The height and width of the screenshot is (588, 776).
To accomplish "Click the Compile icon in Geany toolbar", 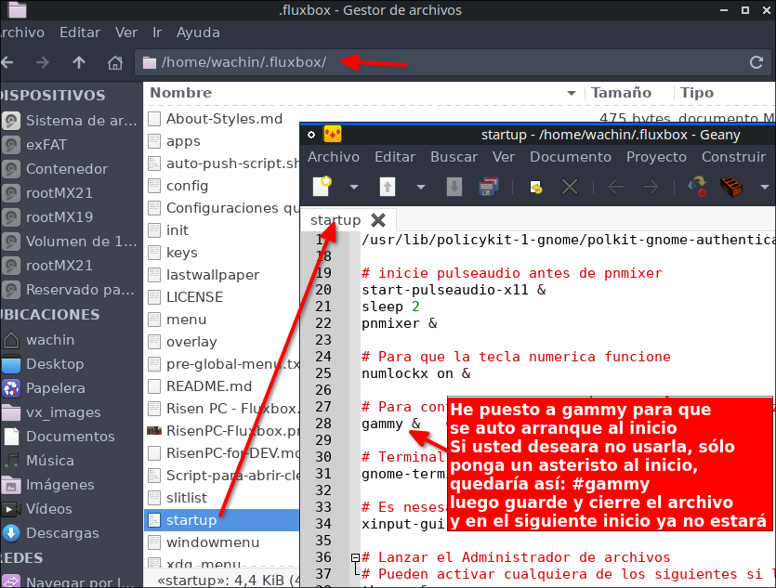I will click(697, 187).
